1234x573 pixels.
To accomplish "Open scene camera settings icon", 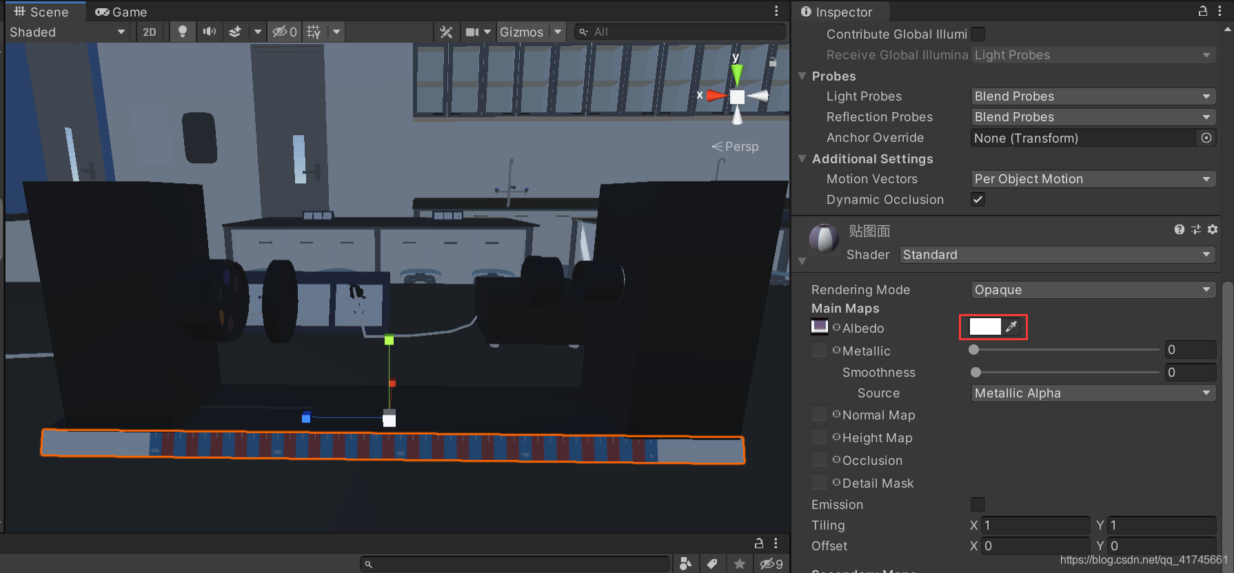I will point(472,32).
